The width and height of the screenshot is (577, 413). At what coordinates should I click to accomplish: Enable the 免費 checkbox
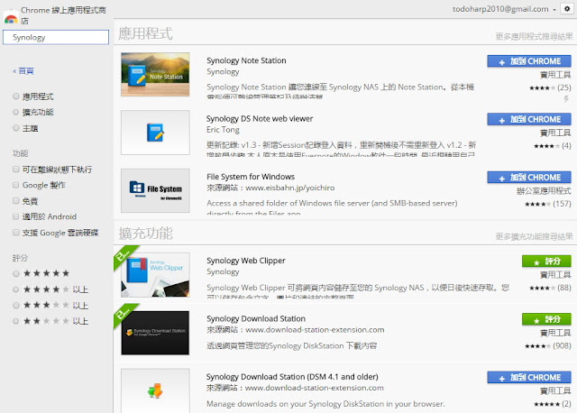coord(16,201)
